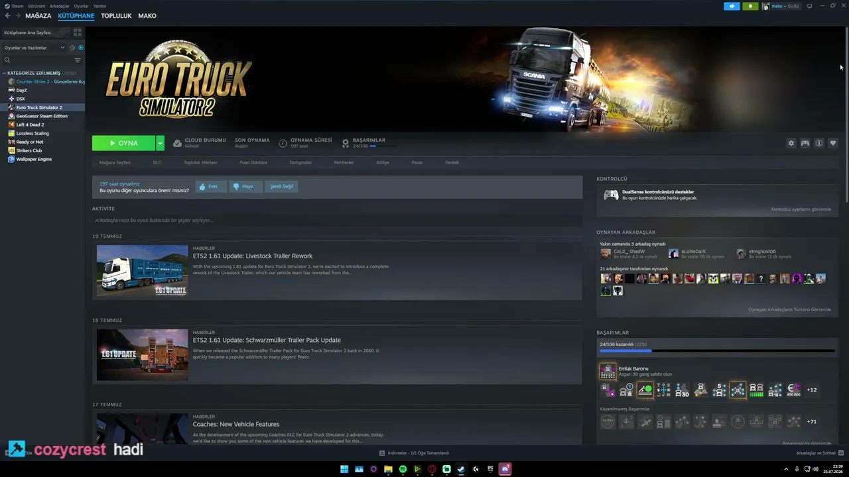Screen dimensions: 849x477
Task: Sort library by recent activity clock icon
Action: click(x=72, y=48)
